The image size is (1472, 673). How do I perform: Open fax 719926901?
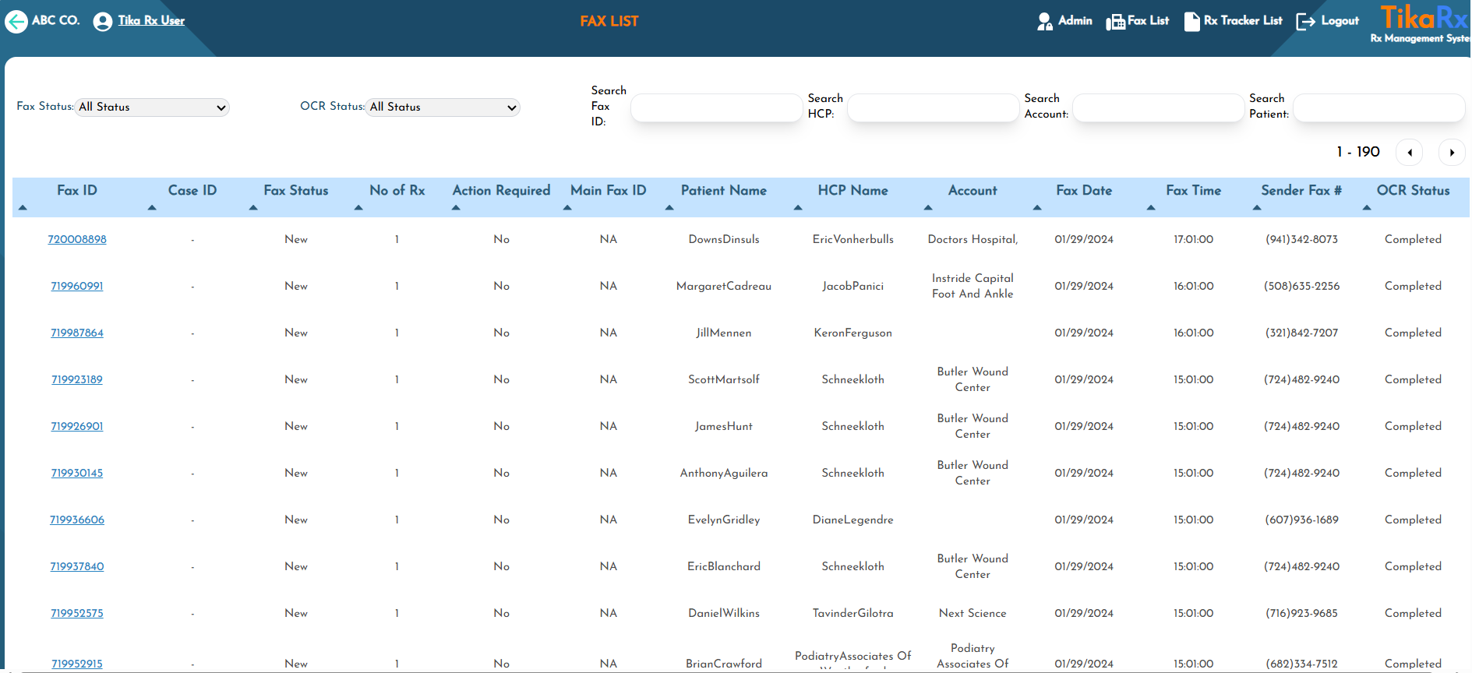(77, 426)
